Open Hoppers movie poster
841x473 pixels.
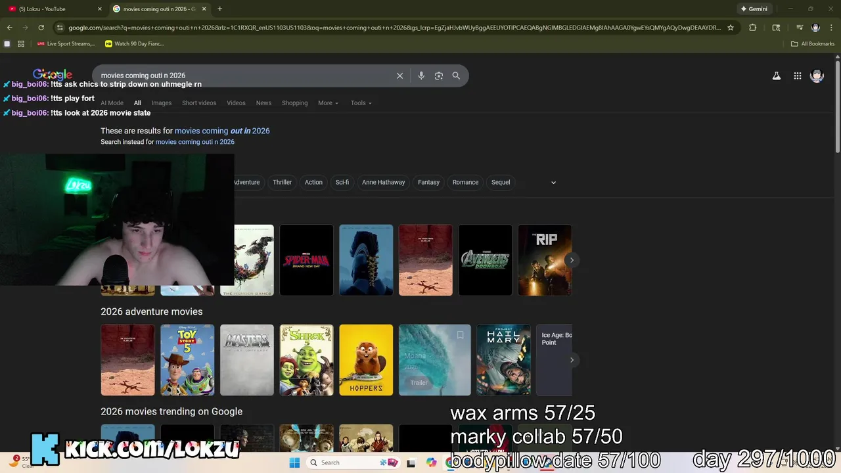(x=366, y=360)
